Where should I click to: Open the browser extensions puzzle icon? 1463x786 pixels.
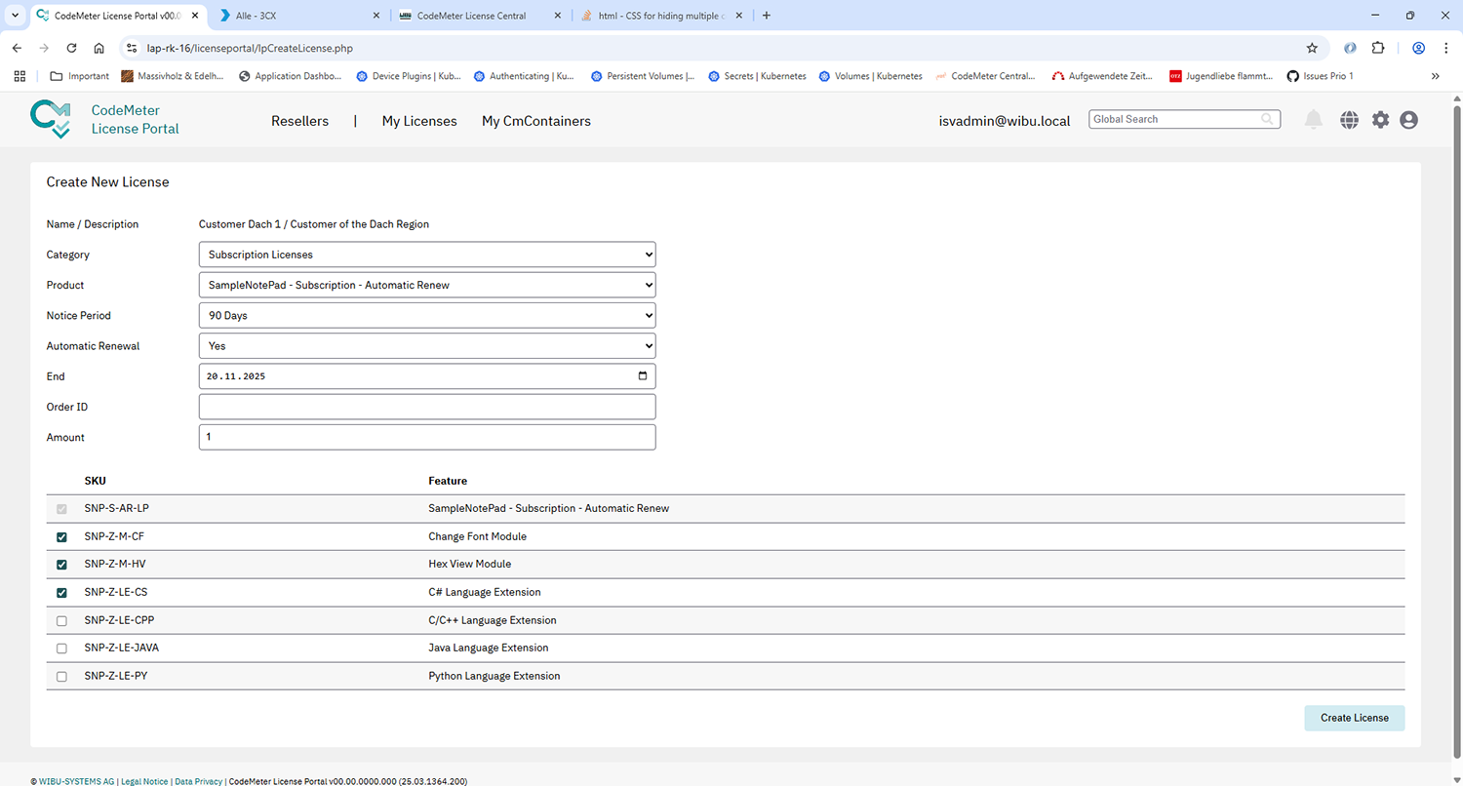click(1378, 47)
